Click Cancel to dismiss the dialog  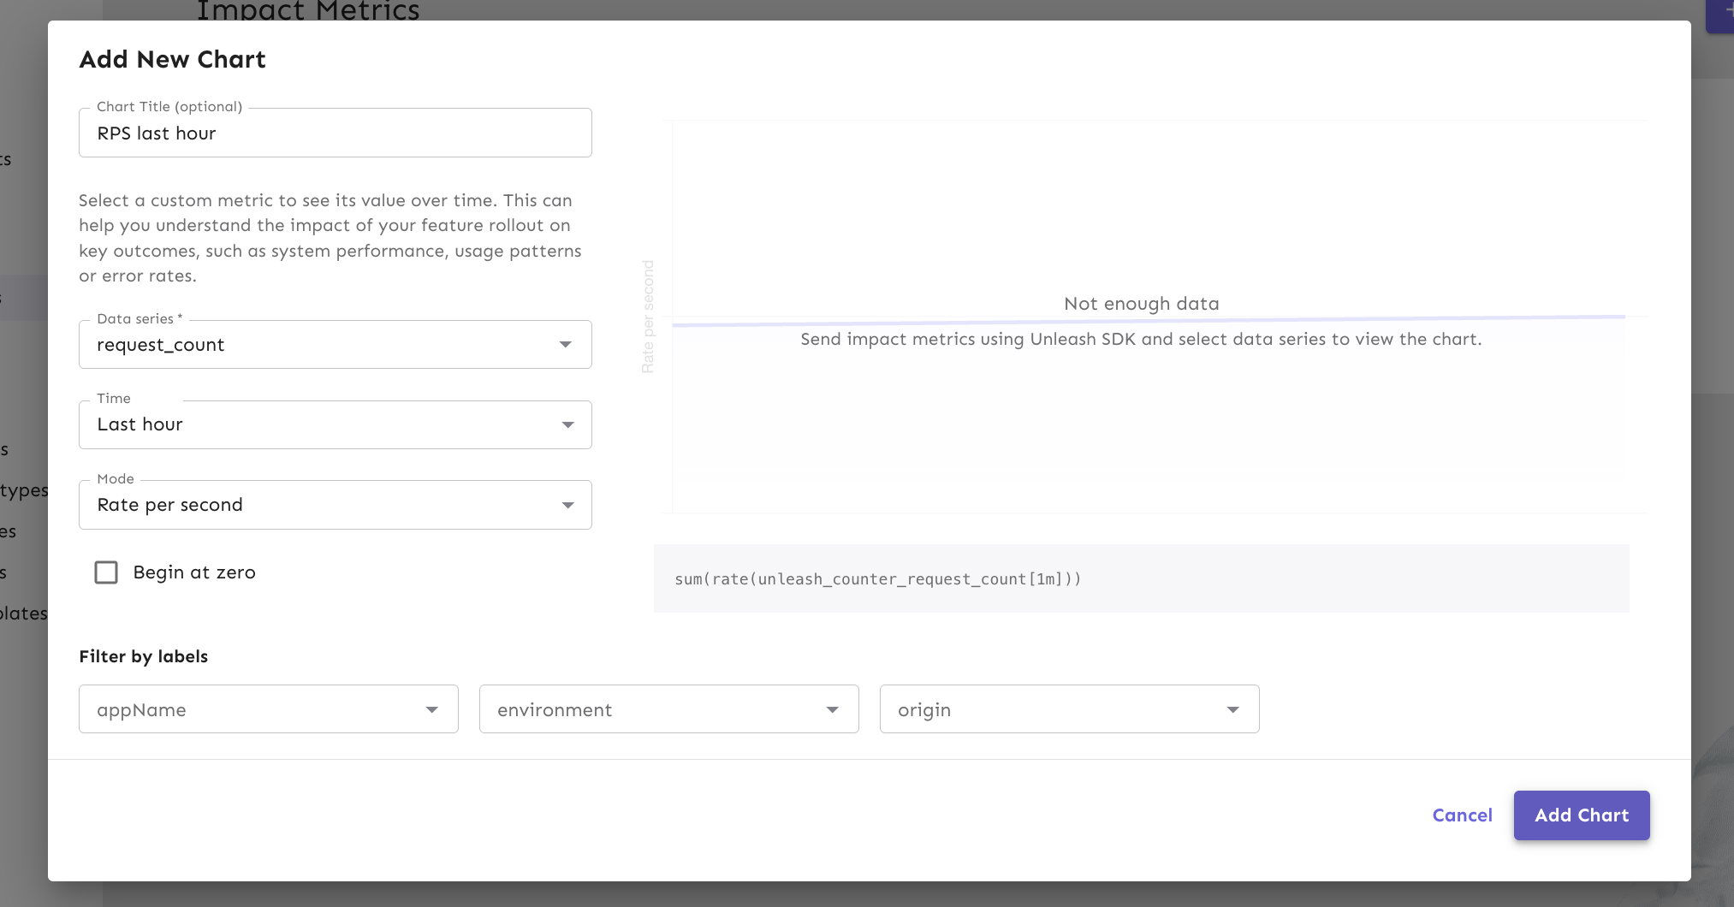pos(1462,815)
